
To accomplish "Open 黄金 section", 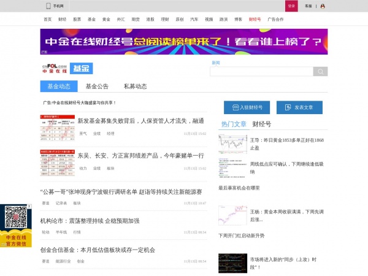I will [106, 20].
